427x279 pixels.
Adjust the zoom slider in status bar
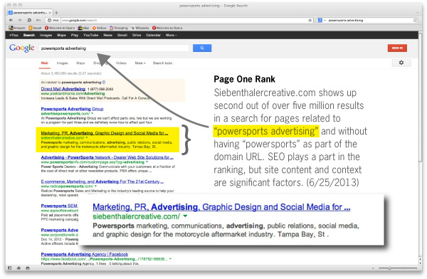[x=389, y=268]
